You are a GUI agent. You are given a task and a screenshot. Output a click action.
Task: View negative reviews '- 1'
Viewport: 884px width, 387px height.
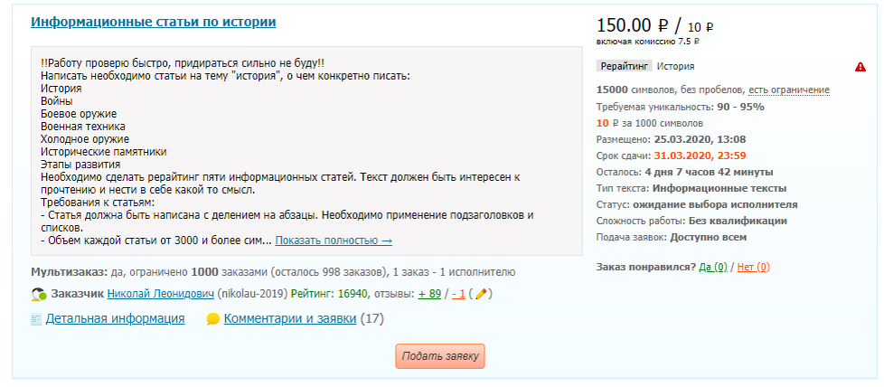(x=458, y=294)
